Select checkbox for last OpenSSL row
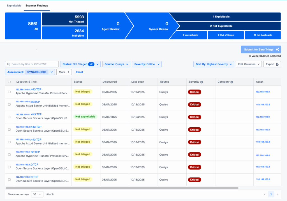The width and height of the screenshot is (287, 201). pos(9,179)
